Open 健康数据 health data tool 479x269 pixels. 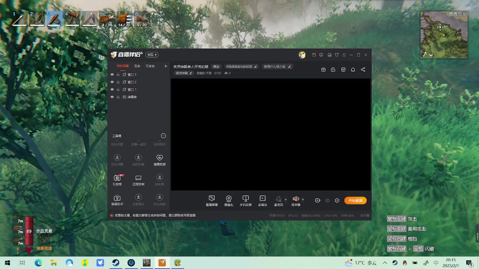tap(160, 160)
